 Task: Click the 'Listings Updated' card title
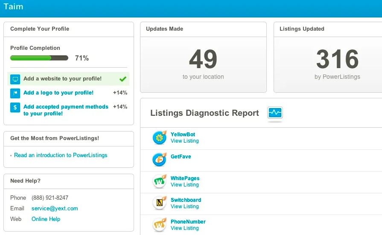[x=302, y=29]
